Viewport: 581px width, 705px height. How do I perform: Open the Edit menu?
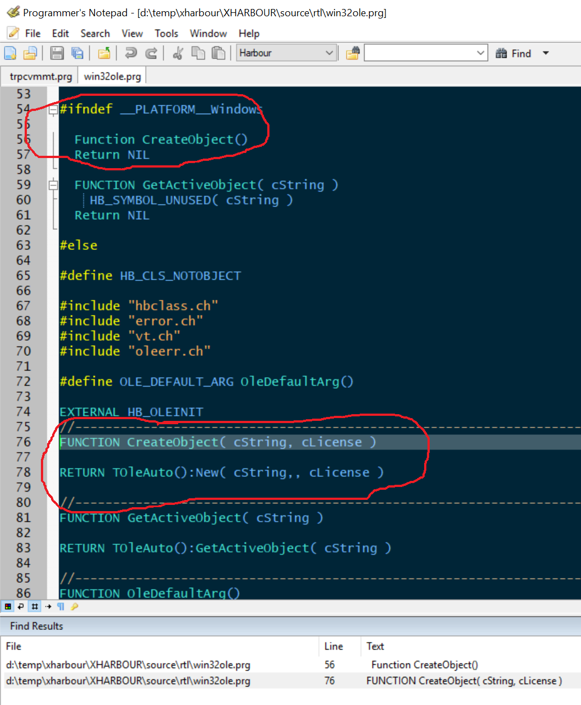61,33
